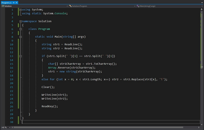This screenshot has width=204, height=130.
Task: Place cursor on empty line 30
Action: [111, 122]
